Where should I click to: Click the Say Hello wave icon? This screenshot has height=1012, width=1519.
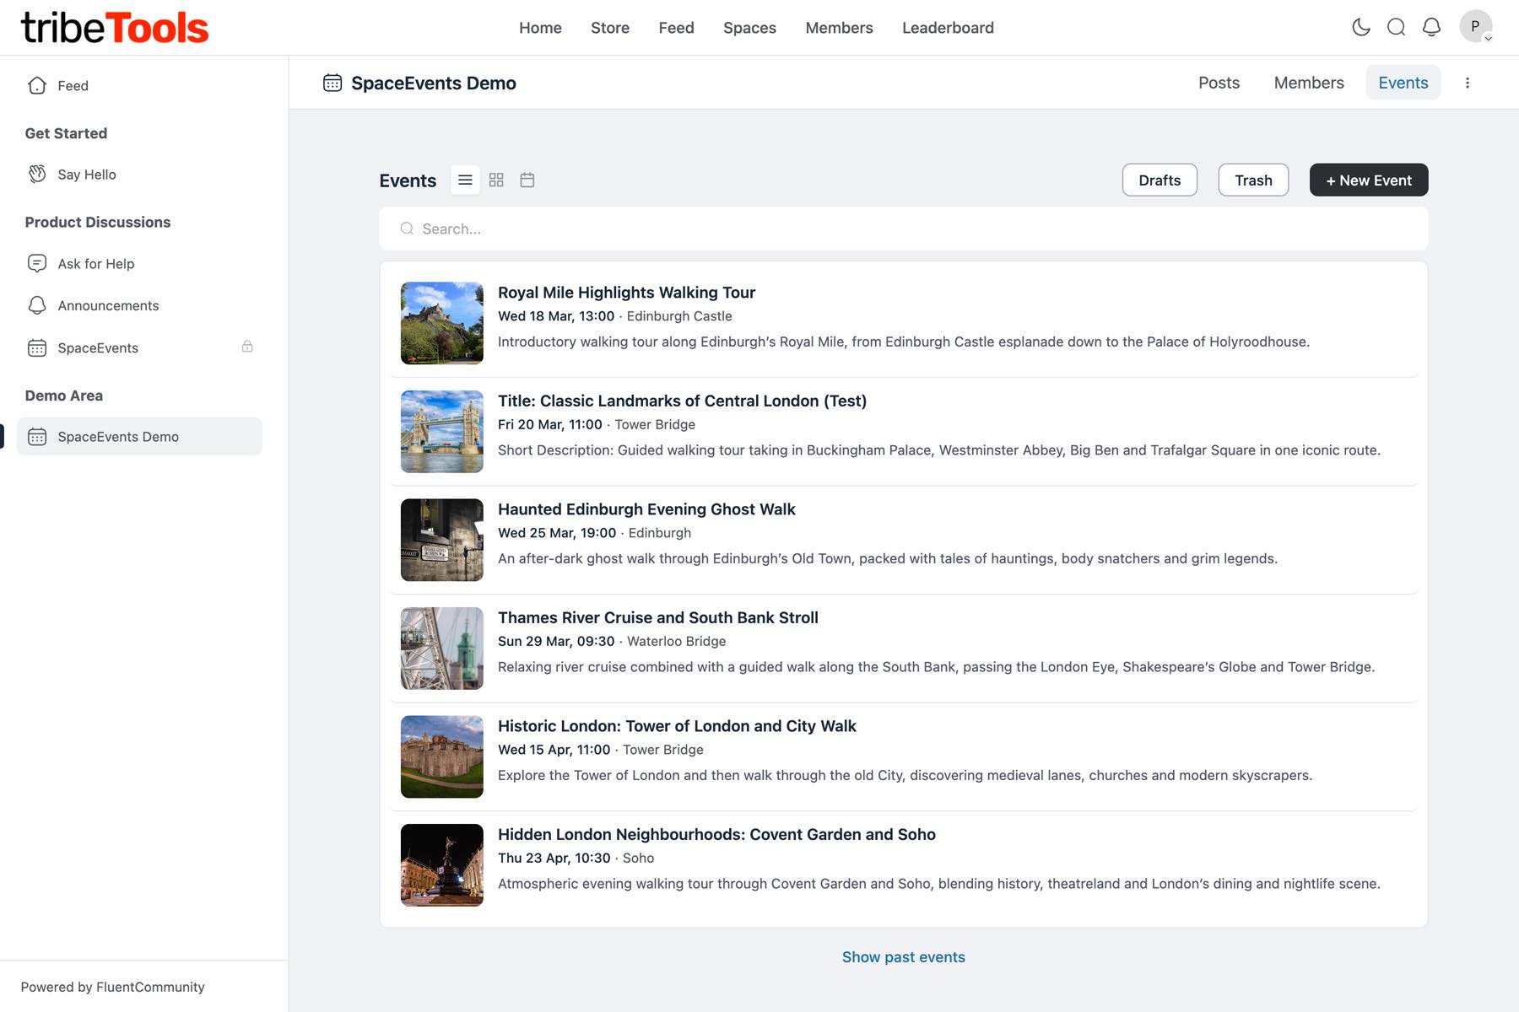coord(37,175)
